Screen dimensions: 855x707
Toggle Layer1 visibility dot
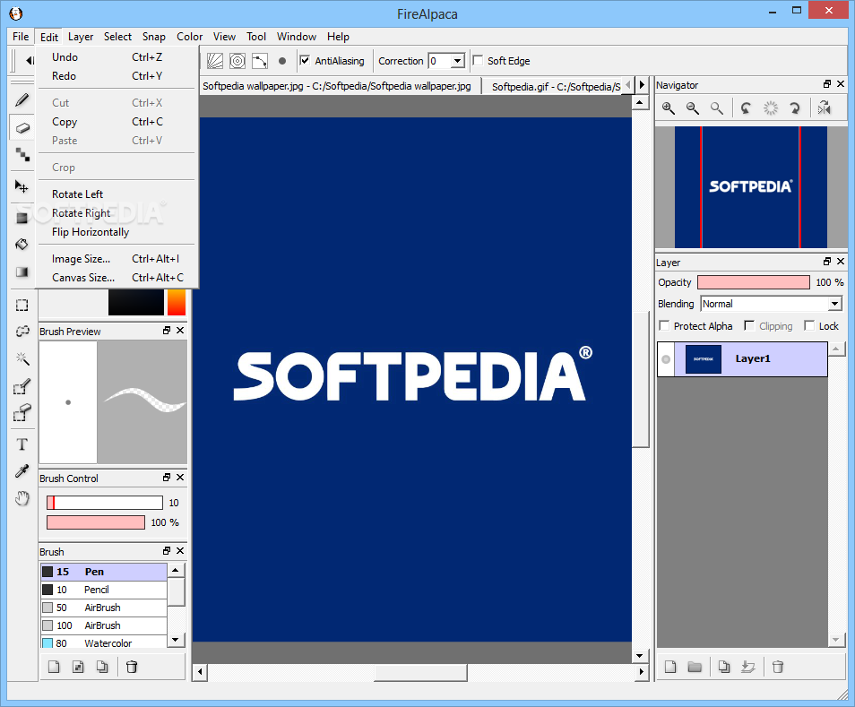(x=666, y=359)
